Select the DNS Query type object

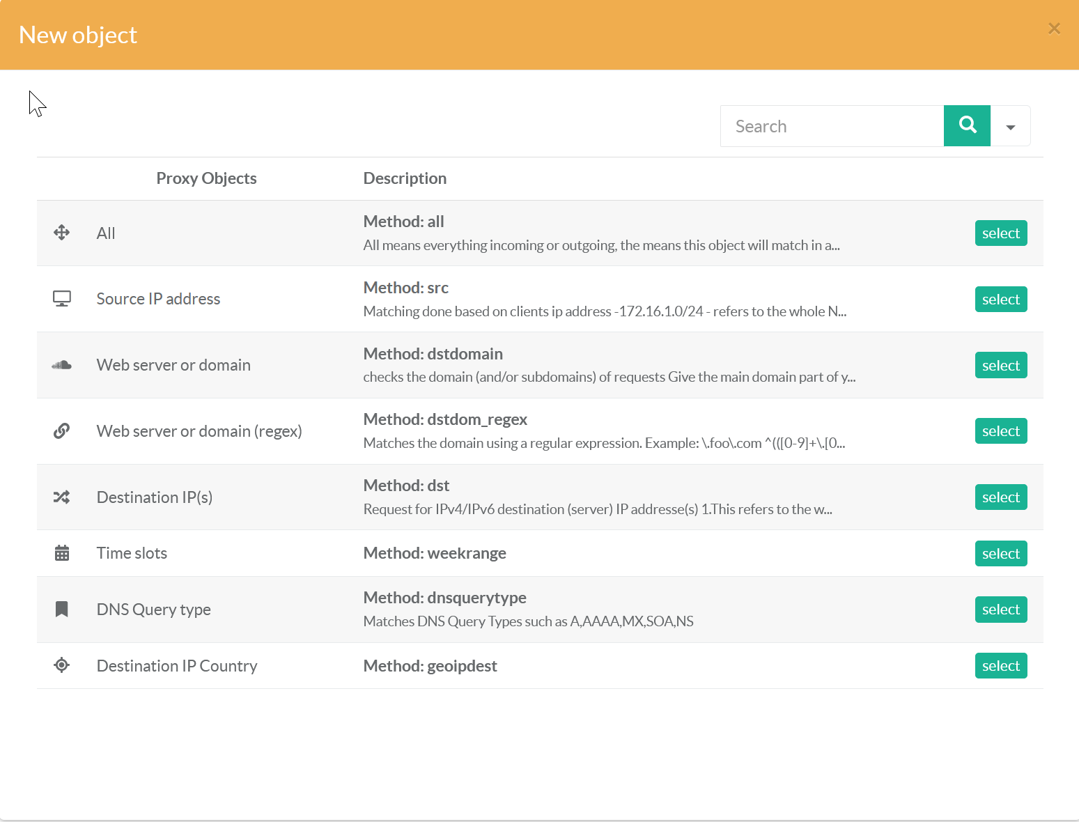(x=1000, y=610)
